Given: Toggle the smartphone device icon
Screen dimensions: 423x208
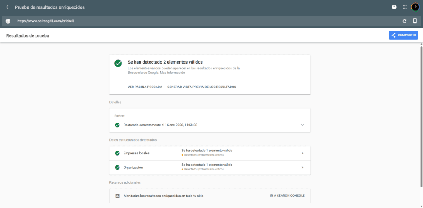Looking at the screenshot, I should click(415, 21).
